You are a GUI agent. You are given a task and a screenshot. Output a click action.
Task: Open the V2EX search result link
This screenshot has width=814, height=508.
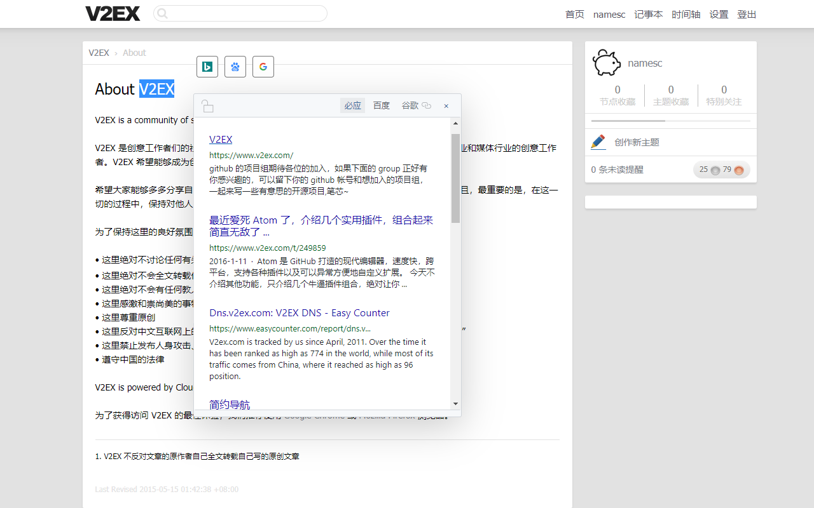(x=221, y=140)
